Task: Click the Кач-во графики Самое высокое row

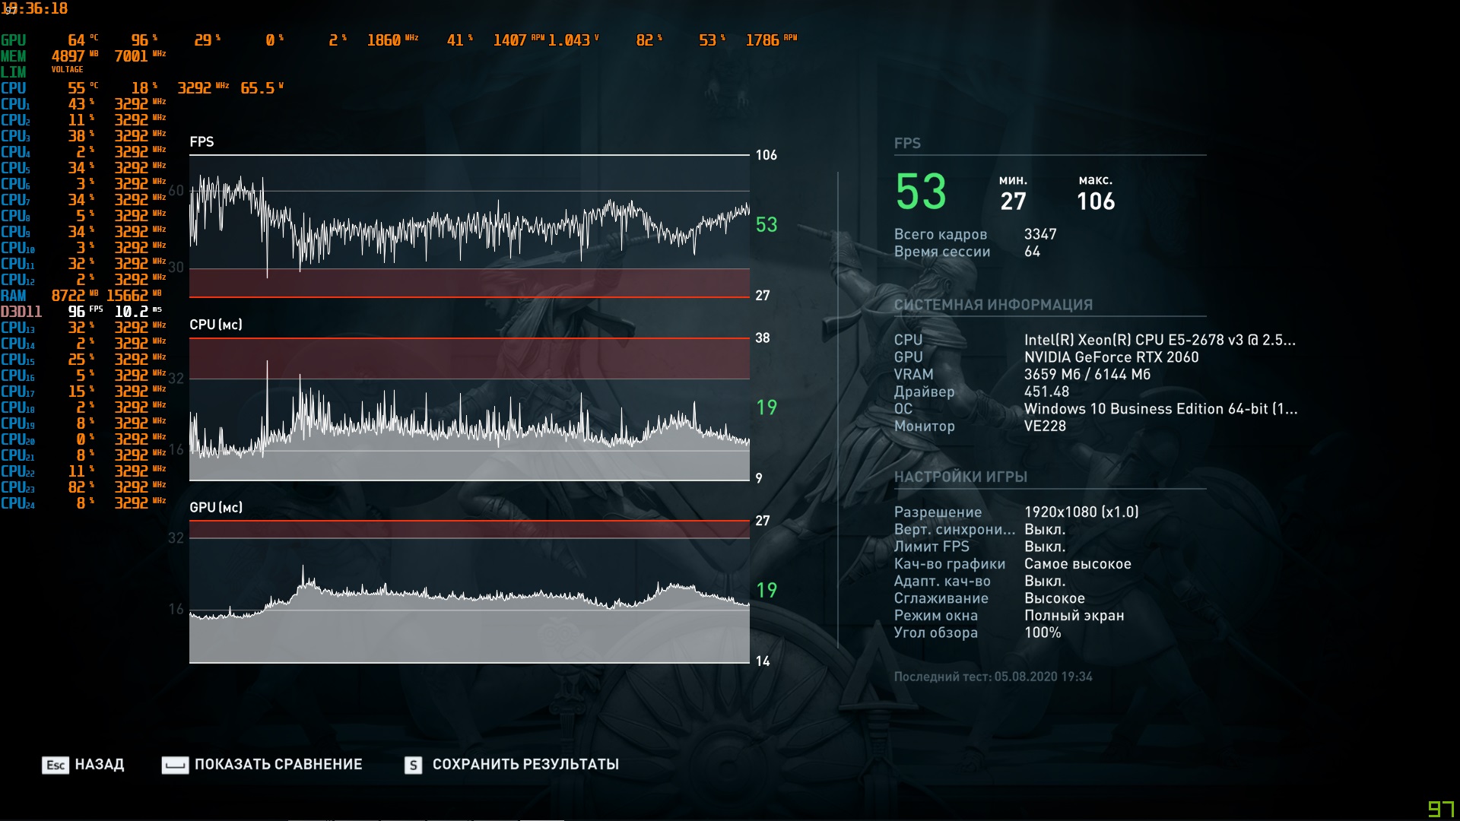Action: click(x=1012, y=564)
